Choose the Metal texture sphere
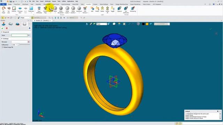The image size is (223, 125). pyautogui.click(x=55, y=8)
